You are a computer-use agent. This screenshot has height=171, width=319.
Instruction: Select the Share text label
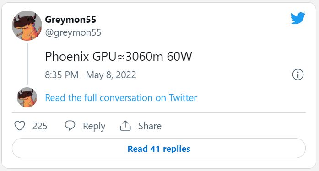[150, 126]
